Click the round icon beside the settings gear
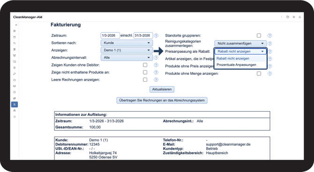 coord(288,17)
